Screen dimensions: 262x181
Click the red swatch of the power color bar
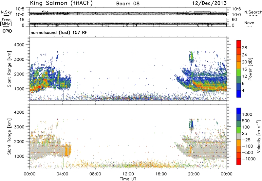click(239, 43)
